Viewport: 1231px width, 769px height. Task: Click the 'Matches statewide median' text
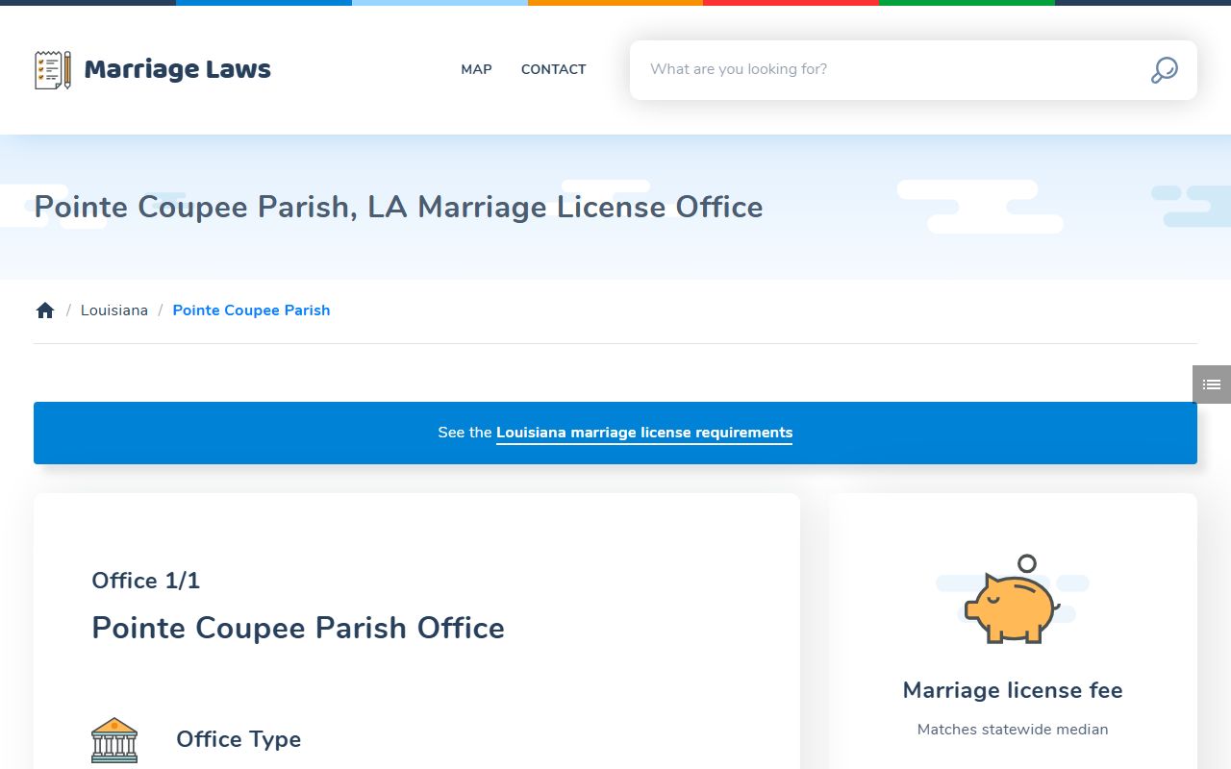click(1013, 730)
